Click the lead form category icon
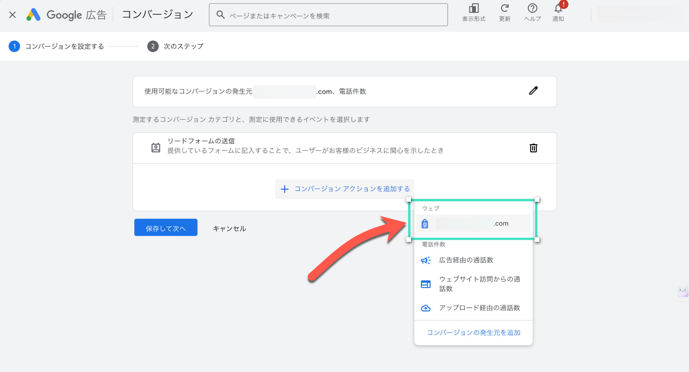 (156, 148)
